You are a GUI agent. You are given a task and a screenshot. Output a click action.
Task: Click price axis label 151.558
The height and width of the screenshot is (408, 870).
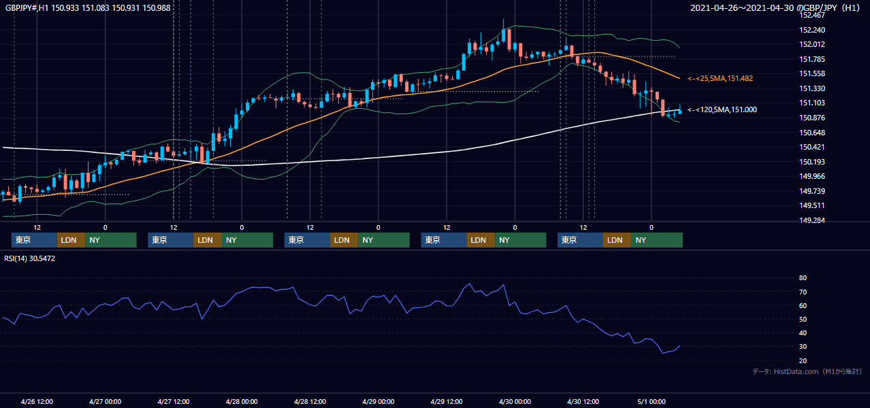click(x=813, y=73)
